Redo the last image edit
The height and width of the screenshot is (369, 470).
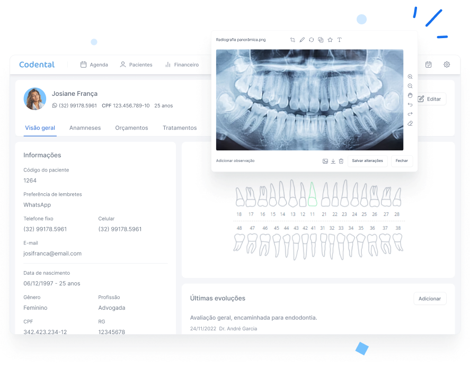pos(410,114)
